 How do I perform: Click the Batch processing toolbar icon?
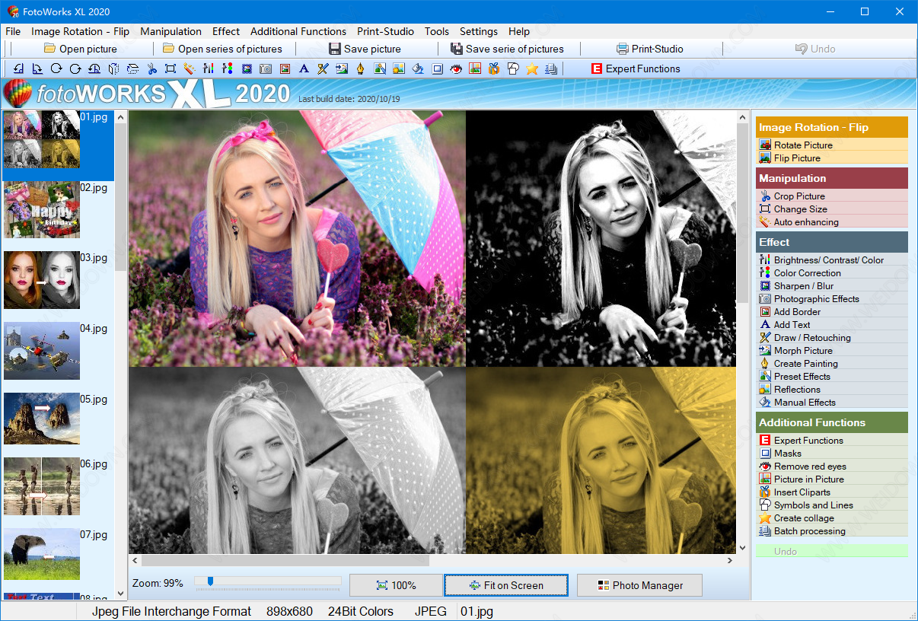coord(550,68)
